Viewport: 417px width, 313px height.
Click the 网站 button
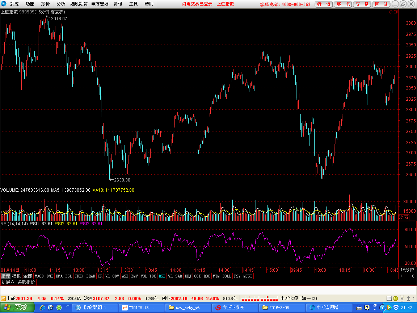(x=382, y=4)
